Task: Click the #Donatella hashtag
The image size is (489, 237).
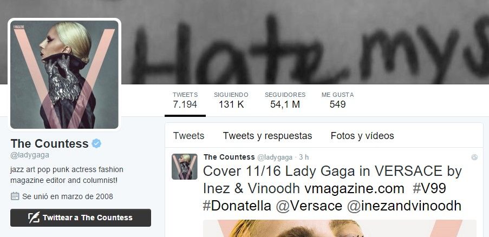Action: (237, 206)
